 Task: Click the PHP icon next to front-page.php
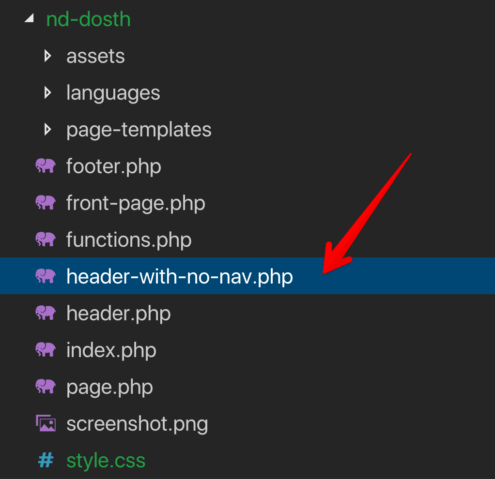pos(46,202)
